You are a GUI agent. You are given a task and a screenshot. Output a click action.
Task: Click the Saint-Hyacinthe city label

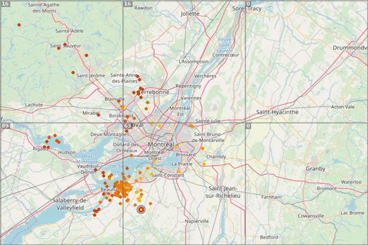pyautogui.click(x=278, y=112)
